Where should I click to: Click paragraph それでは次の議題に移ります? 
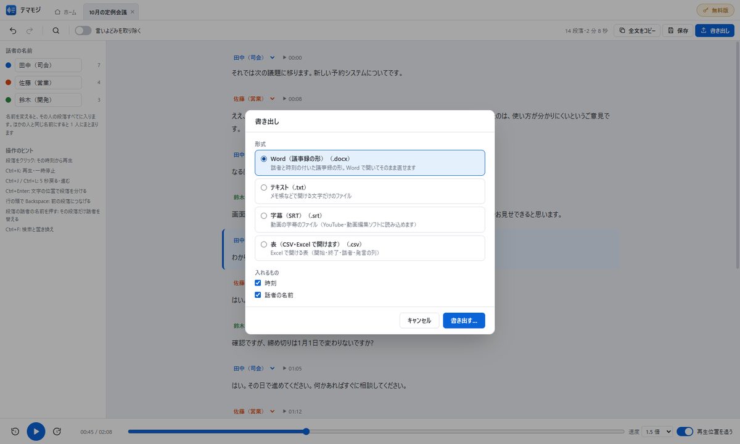tap(317, 73)
